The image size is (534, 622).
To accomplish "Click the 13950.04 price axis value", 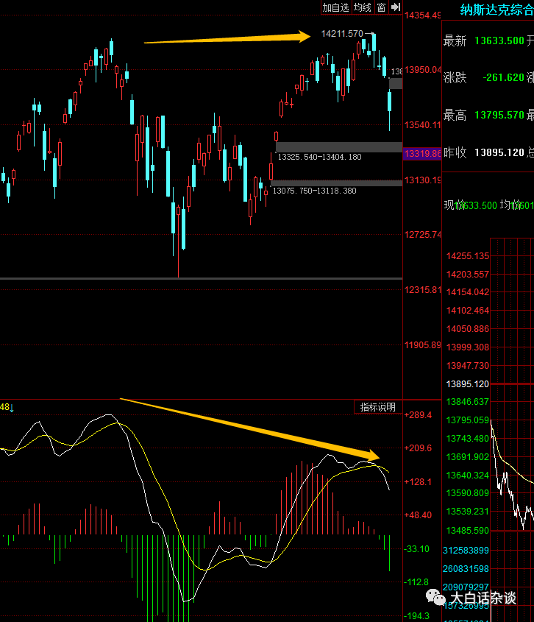I will tap(423, 70).
